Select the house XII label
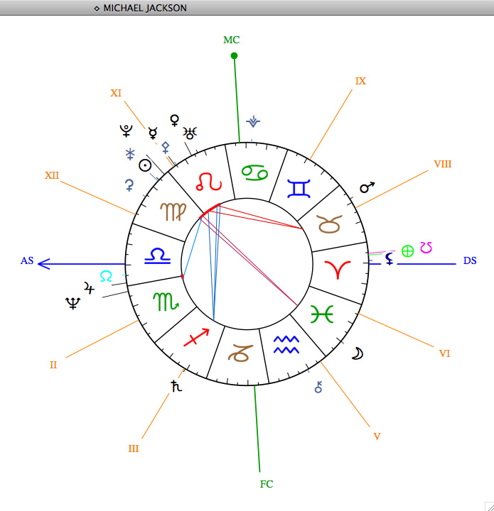This screenshot has width=494, height=511. [52, 175]
